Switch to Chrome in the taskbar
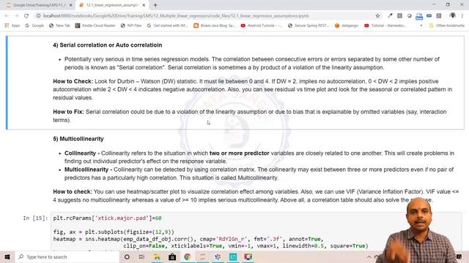469x263 pixels. [x=188, y=257]
